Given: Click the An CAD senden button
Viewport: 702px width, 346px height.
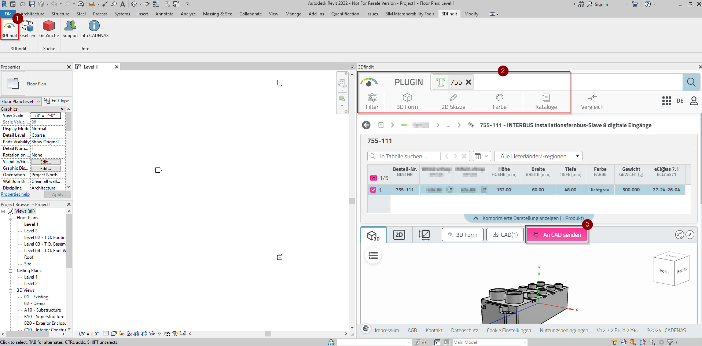Looking at the screenshot, I should (x=557, y=235).
